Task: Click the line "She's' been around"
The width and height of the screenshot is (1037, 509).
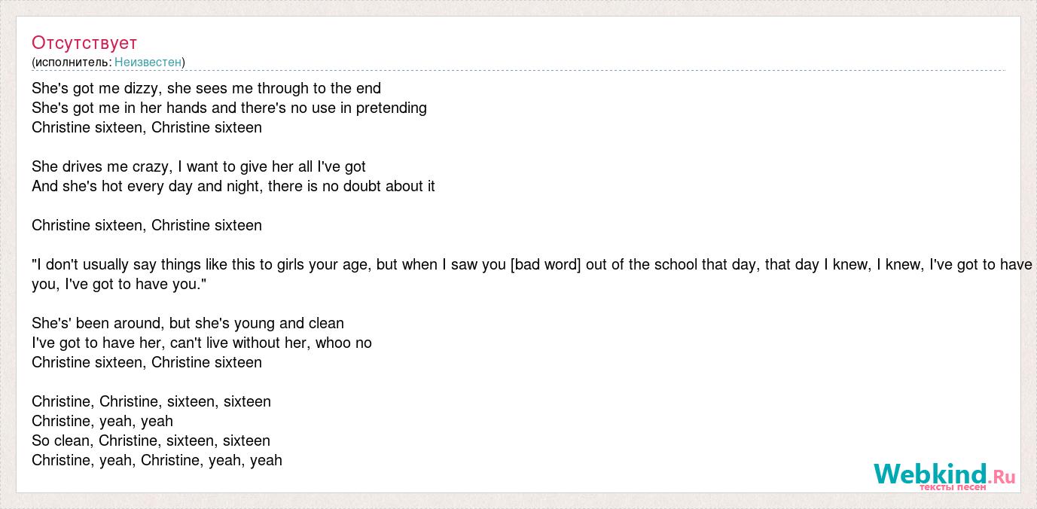Action: point(188,323)
